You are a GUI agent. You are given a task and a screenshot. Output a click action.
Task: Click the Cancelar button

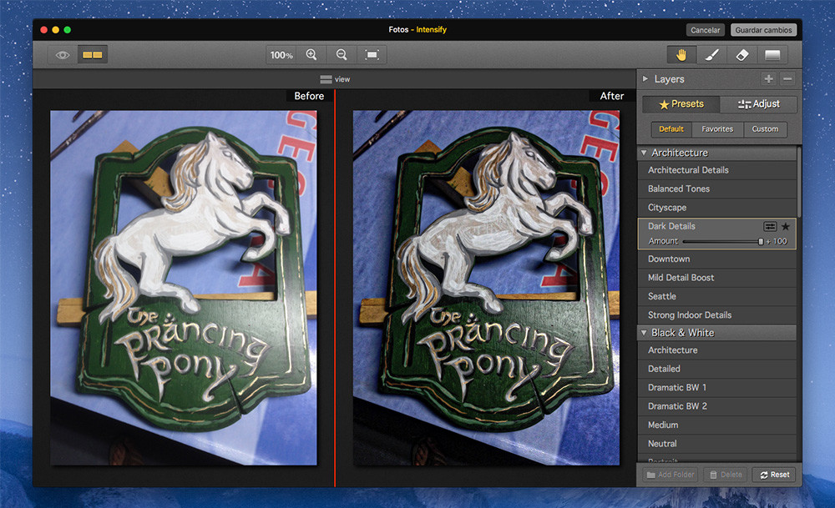pyautogui.click(x=705, y=30)
